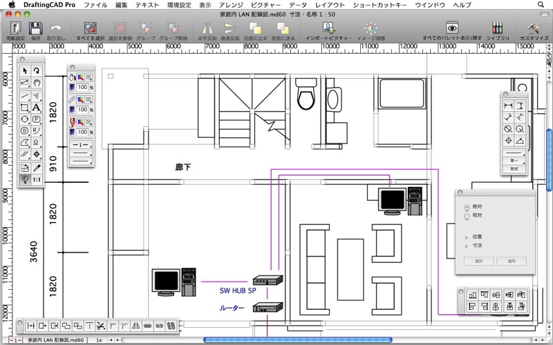Select the 絶対 (absolute) radio button
The height and width of the screenshot is (345, 553).
467,207
